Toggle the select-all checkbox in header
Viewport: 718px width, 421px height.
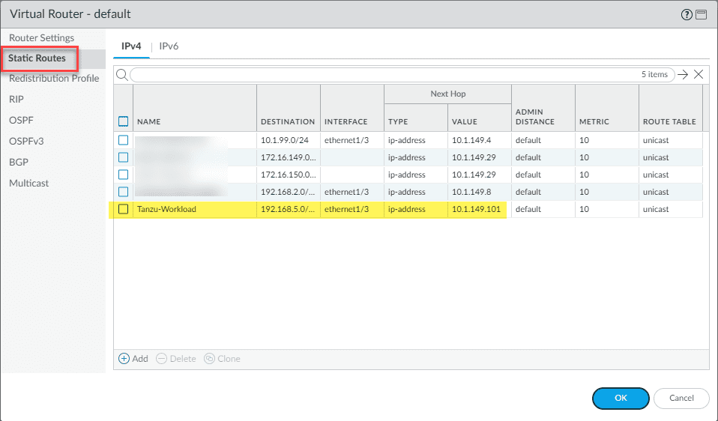(124, 121)
